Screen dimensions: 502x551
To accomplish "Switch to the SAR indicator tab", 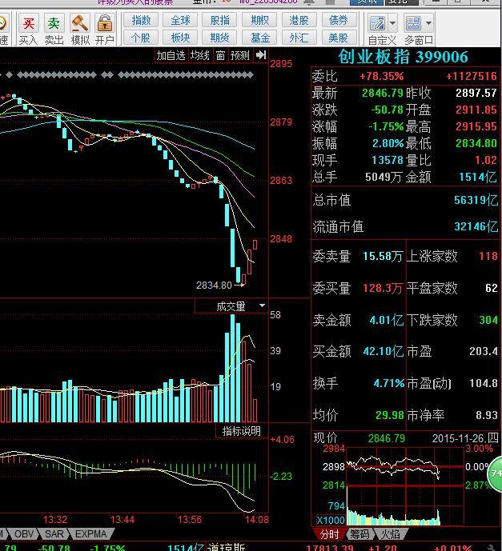I will (x=54, y=533).
